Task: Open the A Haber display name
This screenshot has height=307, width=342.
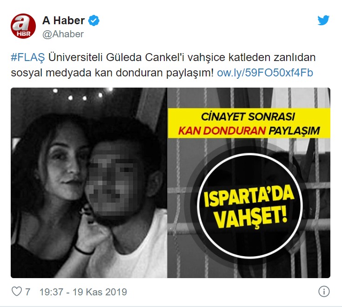Action: coord(63,20)
